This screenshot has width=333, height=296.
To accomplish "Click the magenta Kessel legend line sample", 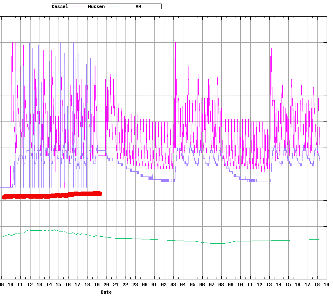I will pos(78,6).
